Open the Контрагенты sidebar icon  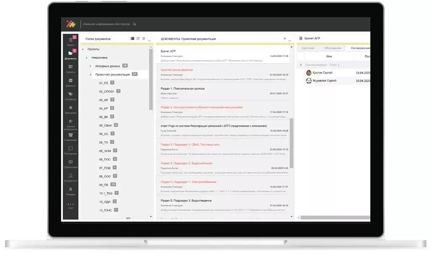[70, 176]
